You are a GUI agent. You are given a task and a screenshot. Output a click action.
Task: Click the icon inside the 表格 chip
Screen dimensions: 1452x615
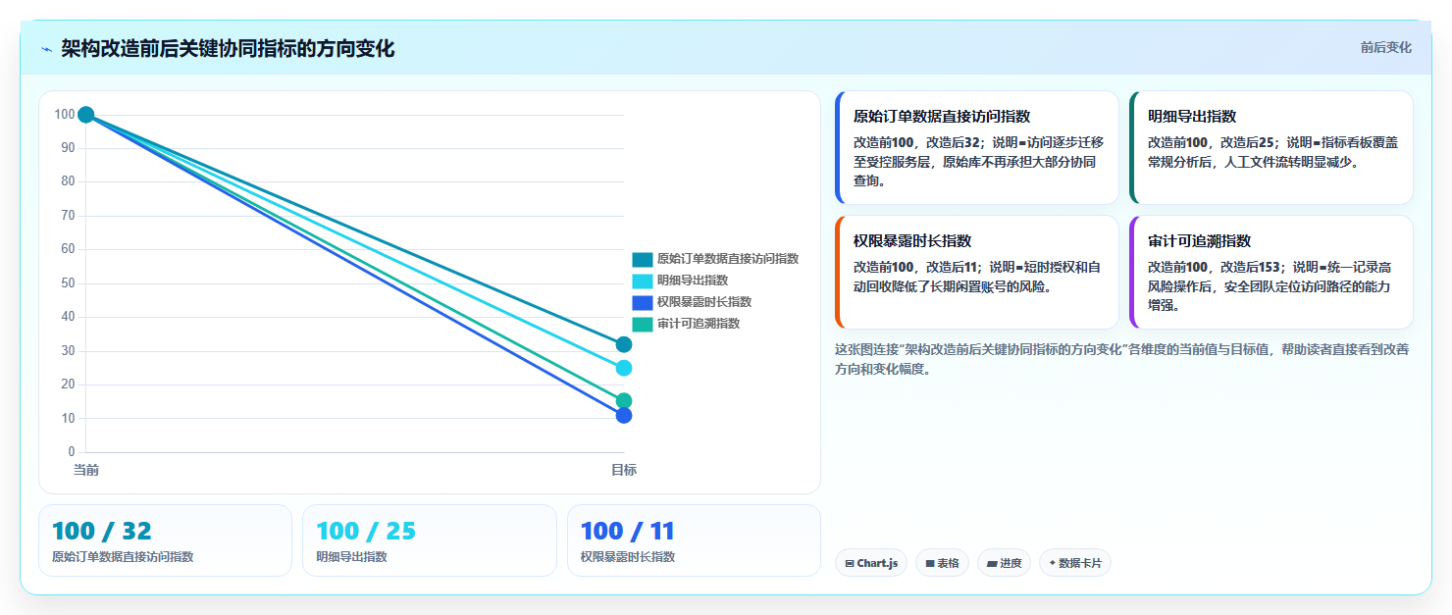tap(930, 564)
